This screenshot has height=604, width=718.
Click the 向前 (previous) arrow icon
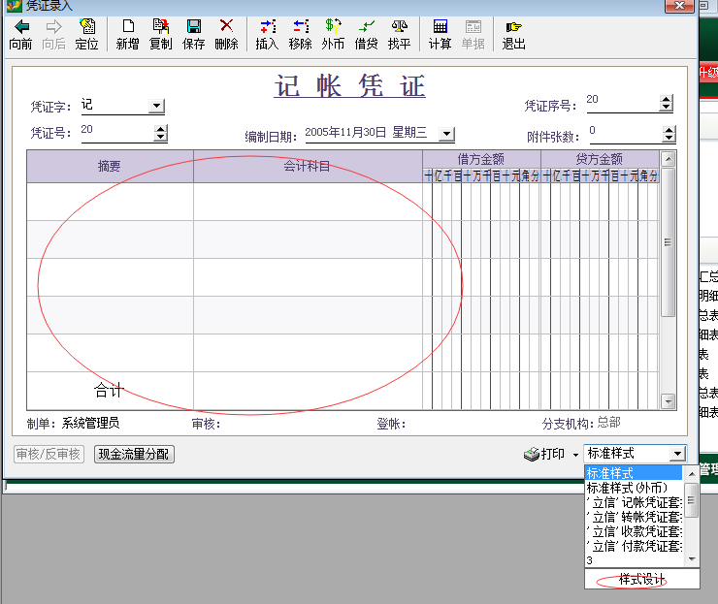click(x=20, y=27)
